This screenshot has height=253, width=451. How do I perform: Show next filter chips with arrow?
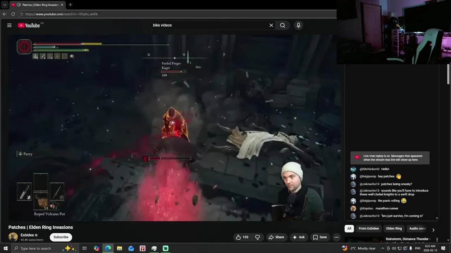point(433,230)
